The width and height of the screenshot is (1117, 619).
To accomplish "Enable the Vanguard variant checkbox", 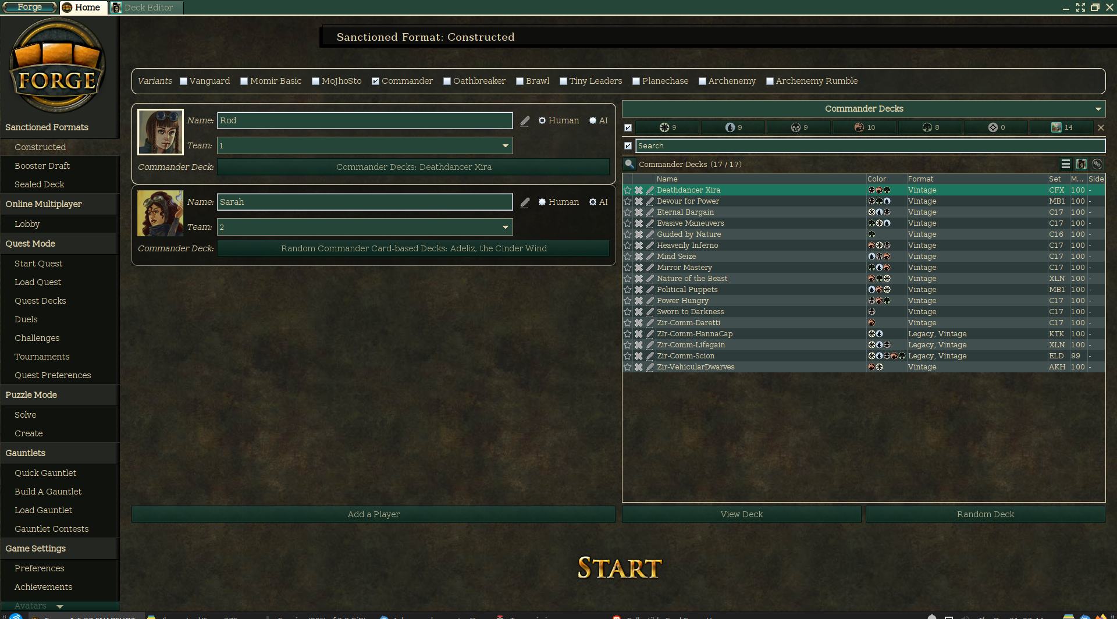I will pyautogui.click(x=184, y=81).
